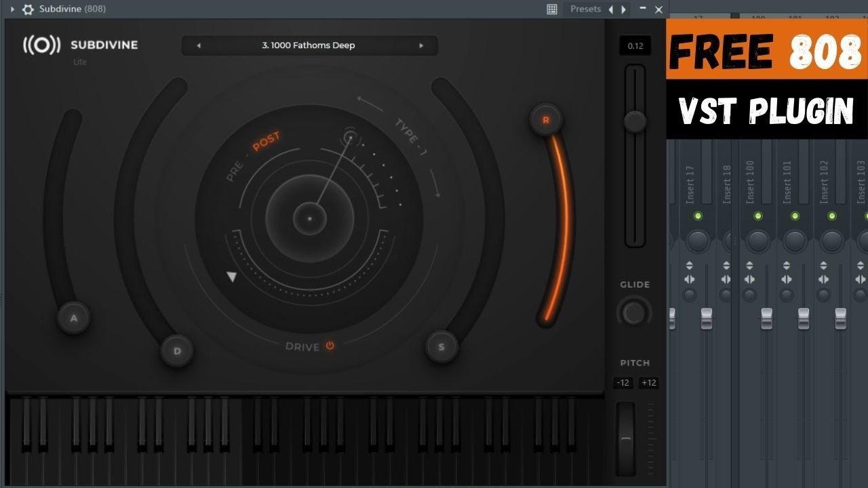This screenshot has width=868, height=488.
Task: Click the white triangle marker on drive ring
Action: [x=232, y=277]
